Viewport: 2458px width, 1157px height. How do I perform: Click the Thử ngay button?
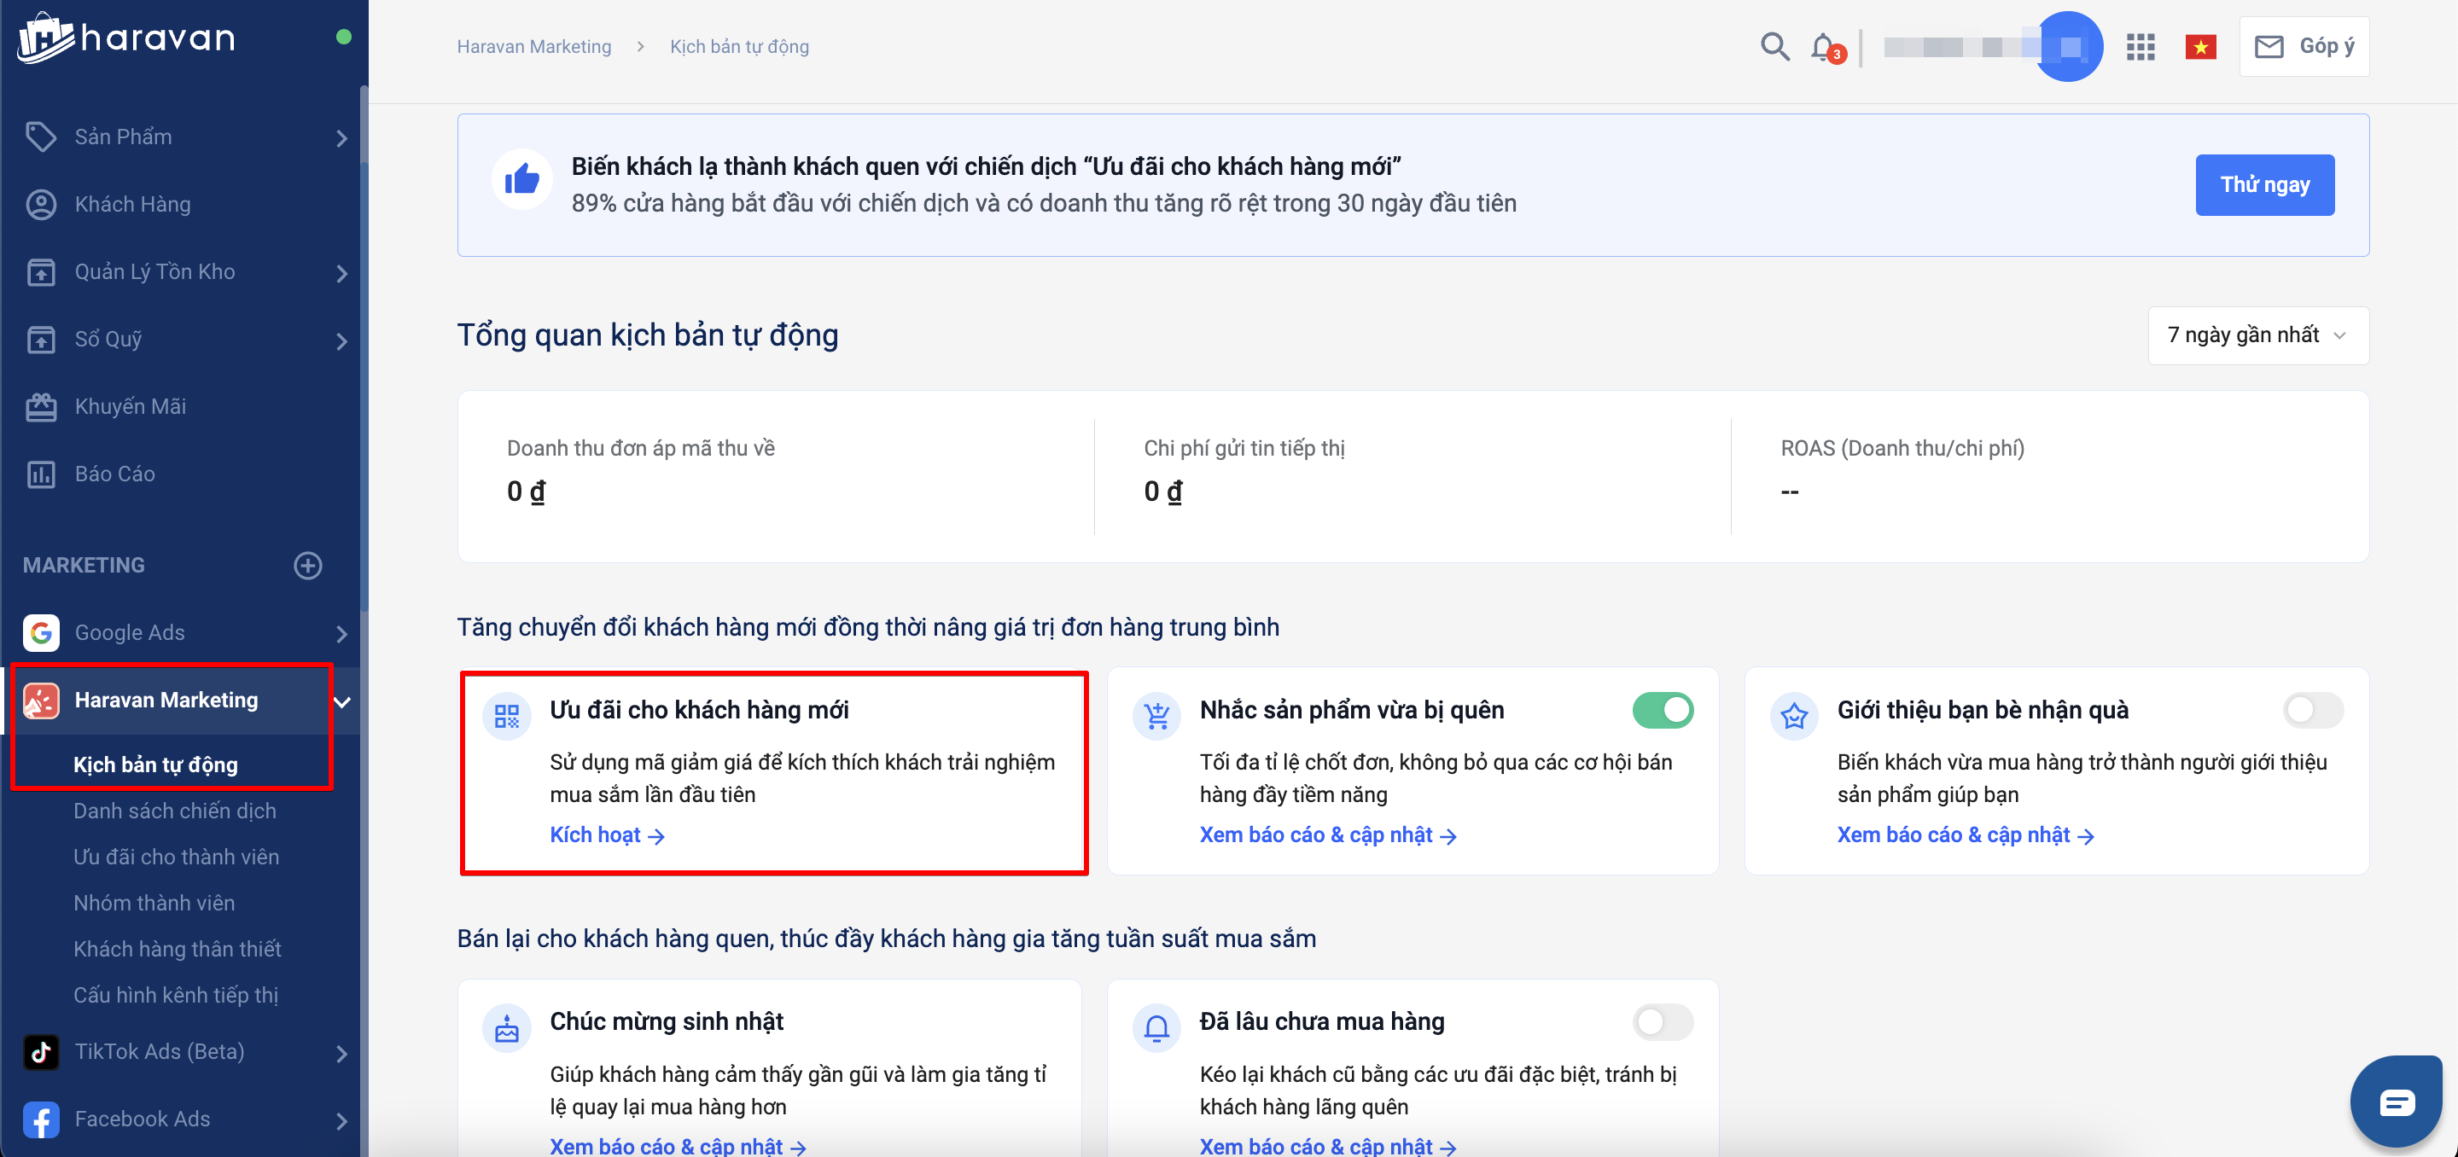coord(2264,185)
